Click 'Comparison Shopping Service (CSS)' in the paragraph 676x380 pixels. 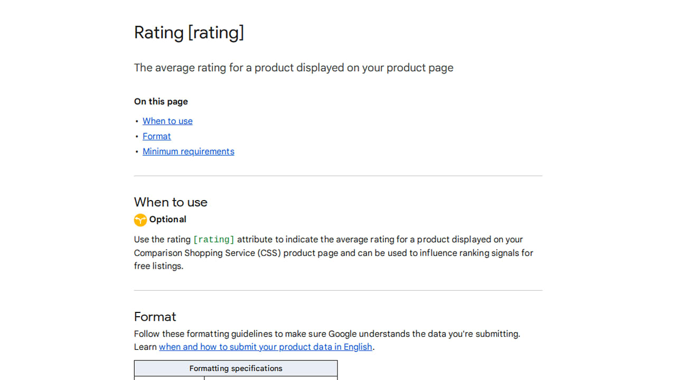pyautogui.click(x=207, y=253)
